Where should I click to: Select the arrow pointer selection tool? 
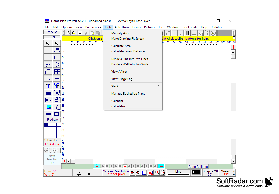tap(48, 43)
